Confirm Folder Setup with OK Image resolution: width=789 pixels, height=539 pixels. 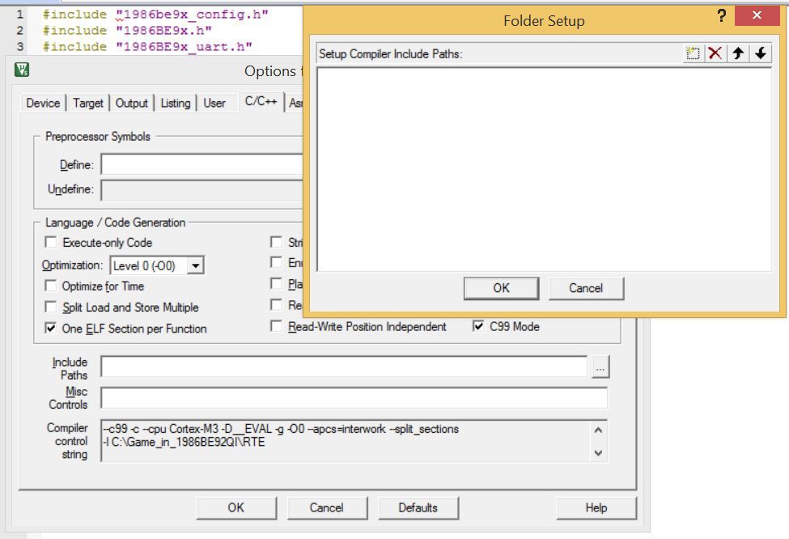pos(501,288)
